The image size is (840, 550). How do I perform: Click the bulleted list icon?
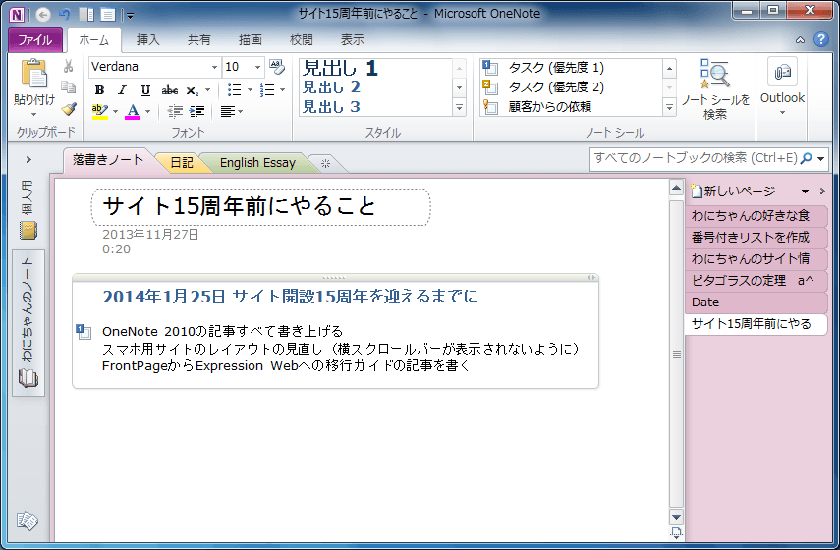pyautogui.click(x=234, y=90)
